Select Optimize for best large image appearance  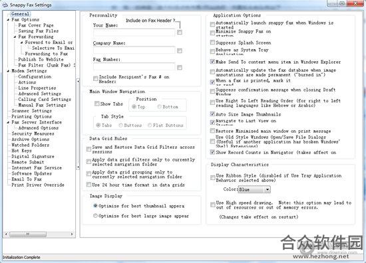tap(95, 216)
